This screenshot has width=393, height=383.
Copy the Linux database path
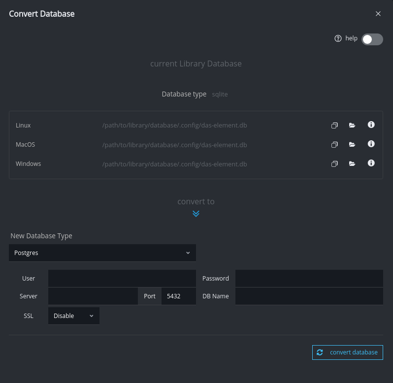pos(334,126)
